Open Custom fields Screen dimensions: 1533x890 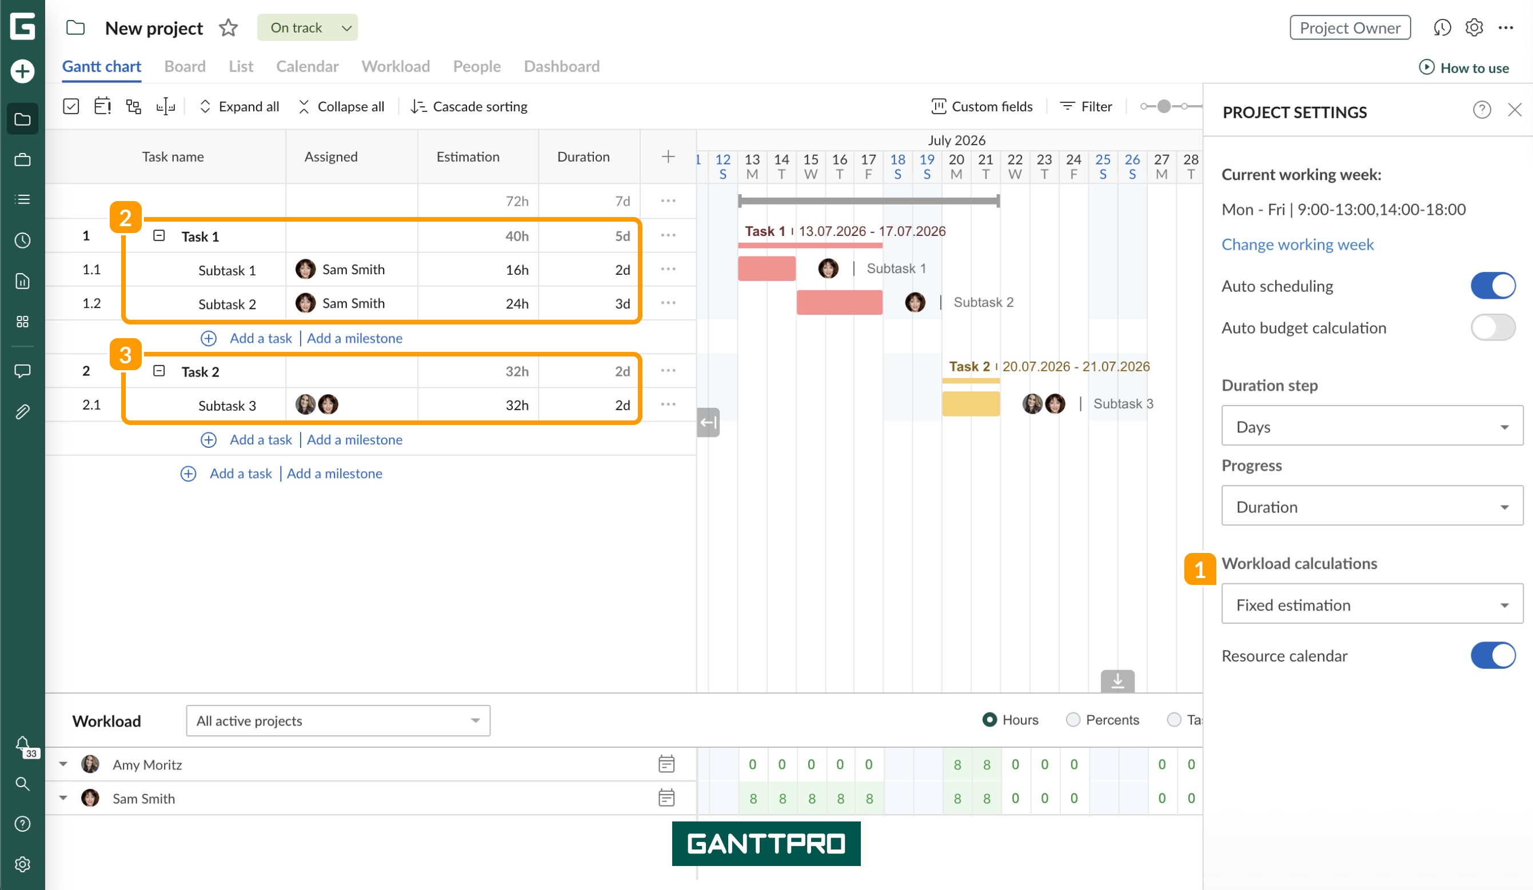(x=982, y=106)
